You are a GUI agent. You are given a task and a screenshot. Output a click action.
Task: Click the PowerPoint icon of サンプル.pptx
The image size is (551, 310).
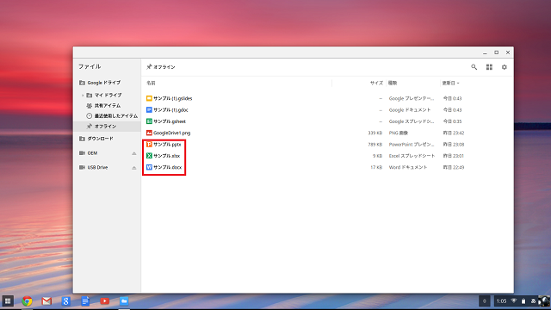pyautogui.click(x=149, y=145)
